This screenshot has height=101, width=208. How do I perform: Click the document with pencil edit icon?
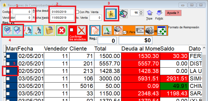pyautogui.click(x=95, y=30)
